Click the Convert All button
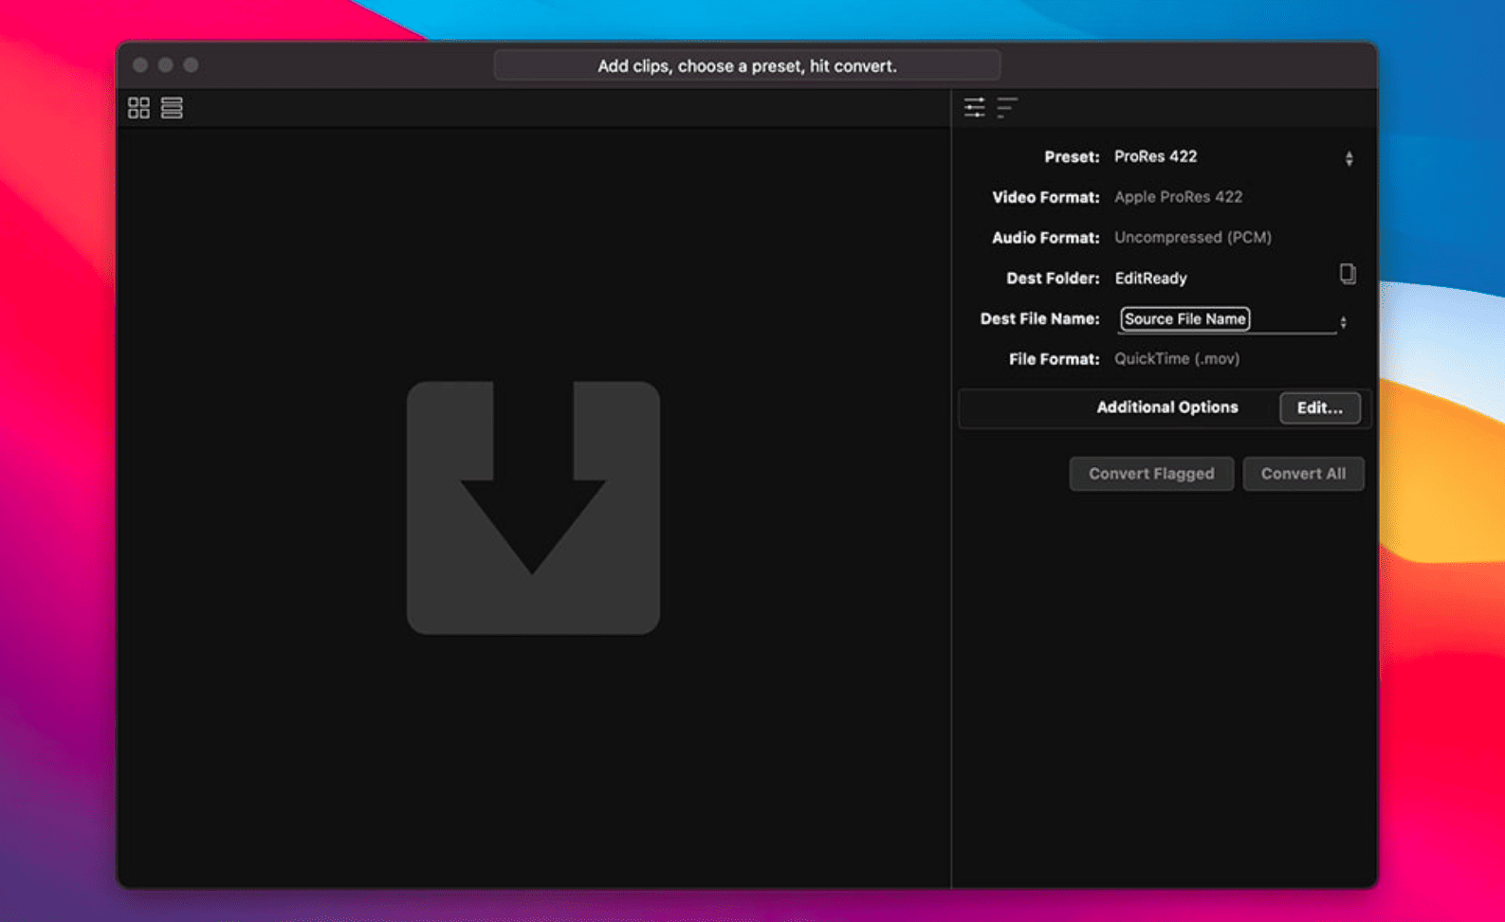Viewport: 1505px width, 922px height. tap(1303, 474)
